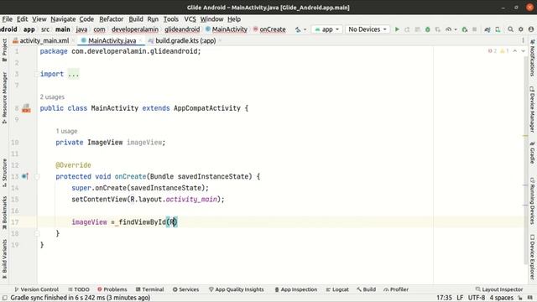Click the Make Project hammer icon
The height and width of the screenshot is (302, 537).
298,29
